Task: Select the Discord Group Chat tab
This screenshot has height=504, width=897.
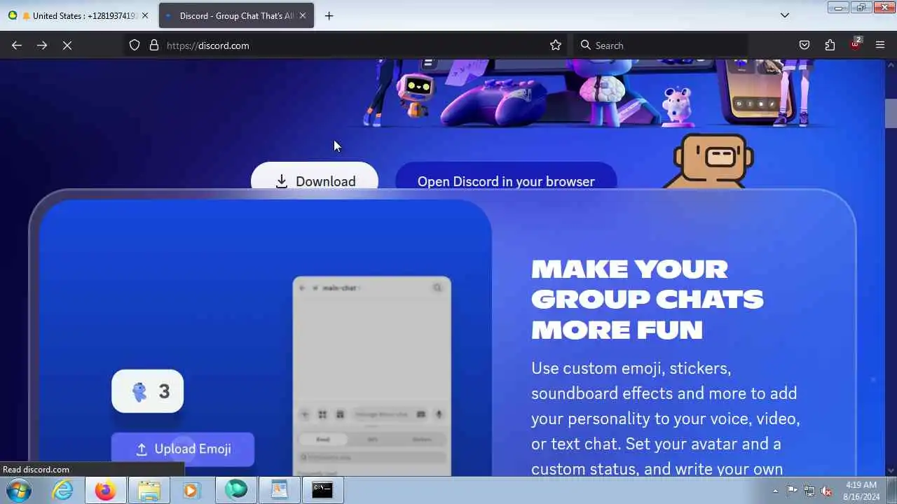Action: [237, 15]
